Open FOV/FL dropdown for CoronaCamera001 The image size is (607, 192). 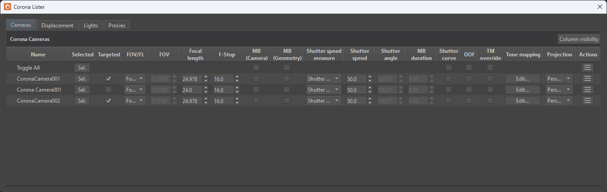[135, 79]
